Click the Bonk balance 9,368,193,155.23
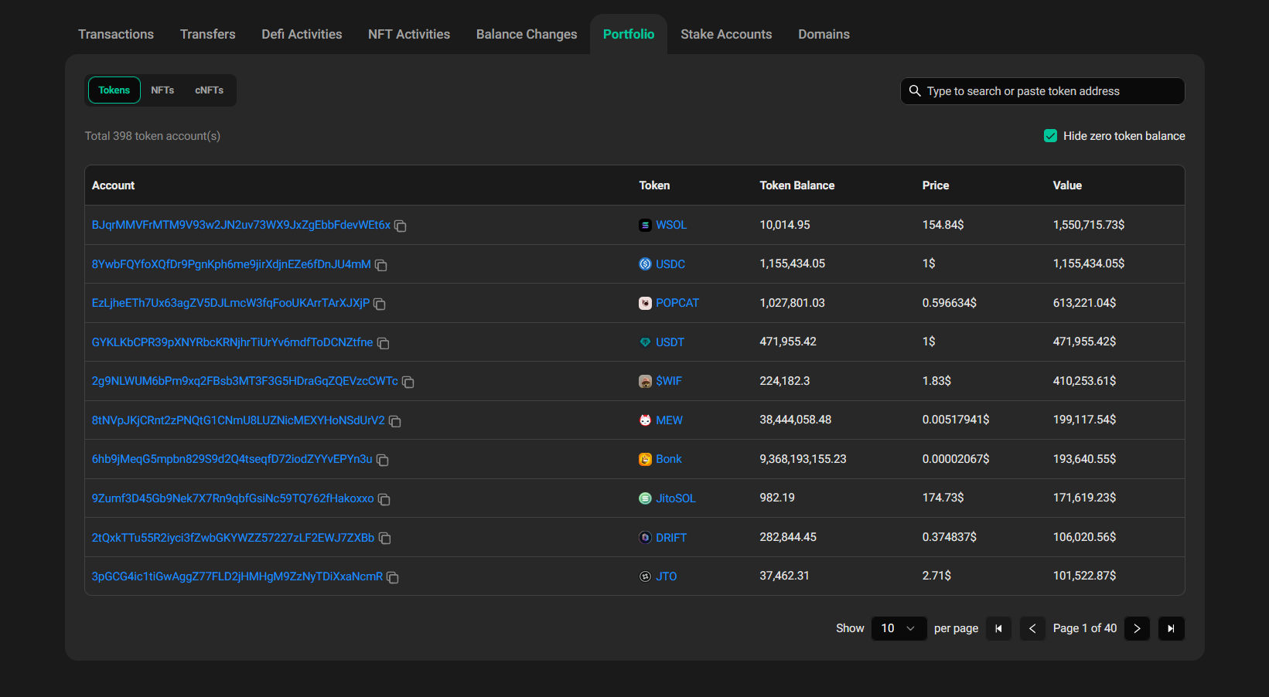 (x=803, y=459)
